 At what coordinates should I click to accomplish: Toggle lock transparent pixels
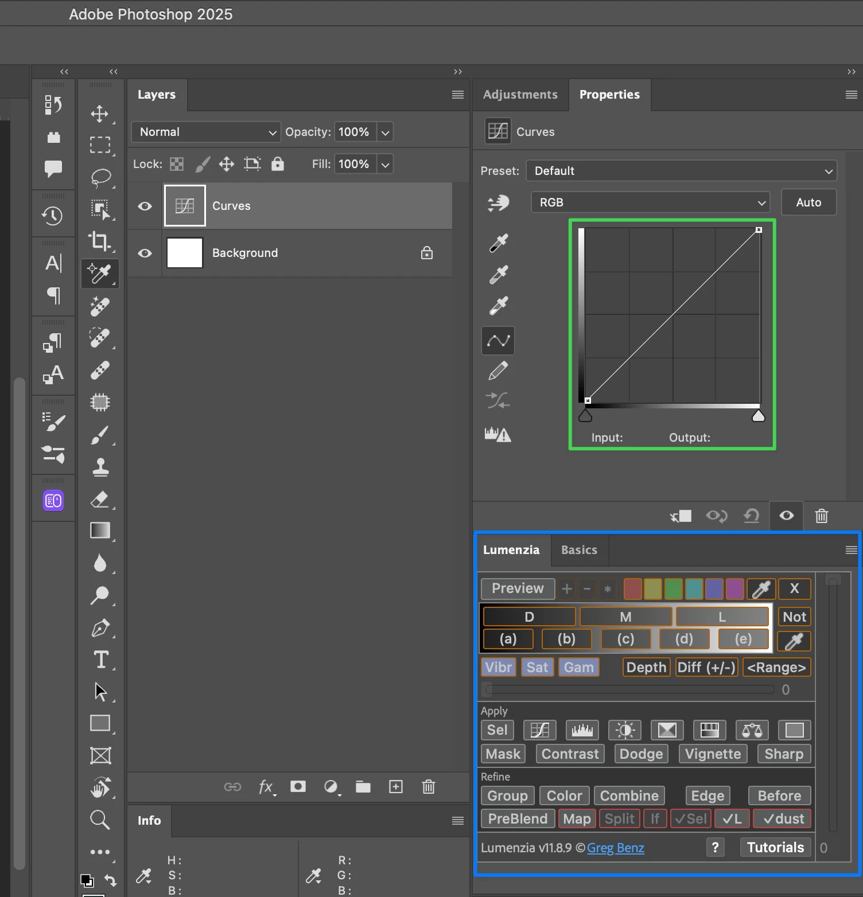click(177, 164)
